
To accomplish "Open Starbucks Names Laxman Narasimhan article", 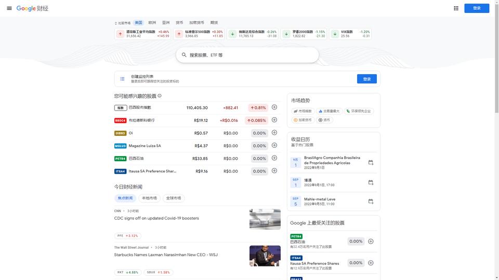I will point(166,255).
